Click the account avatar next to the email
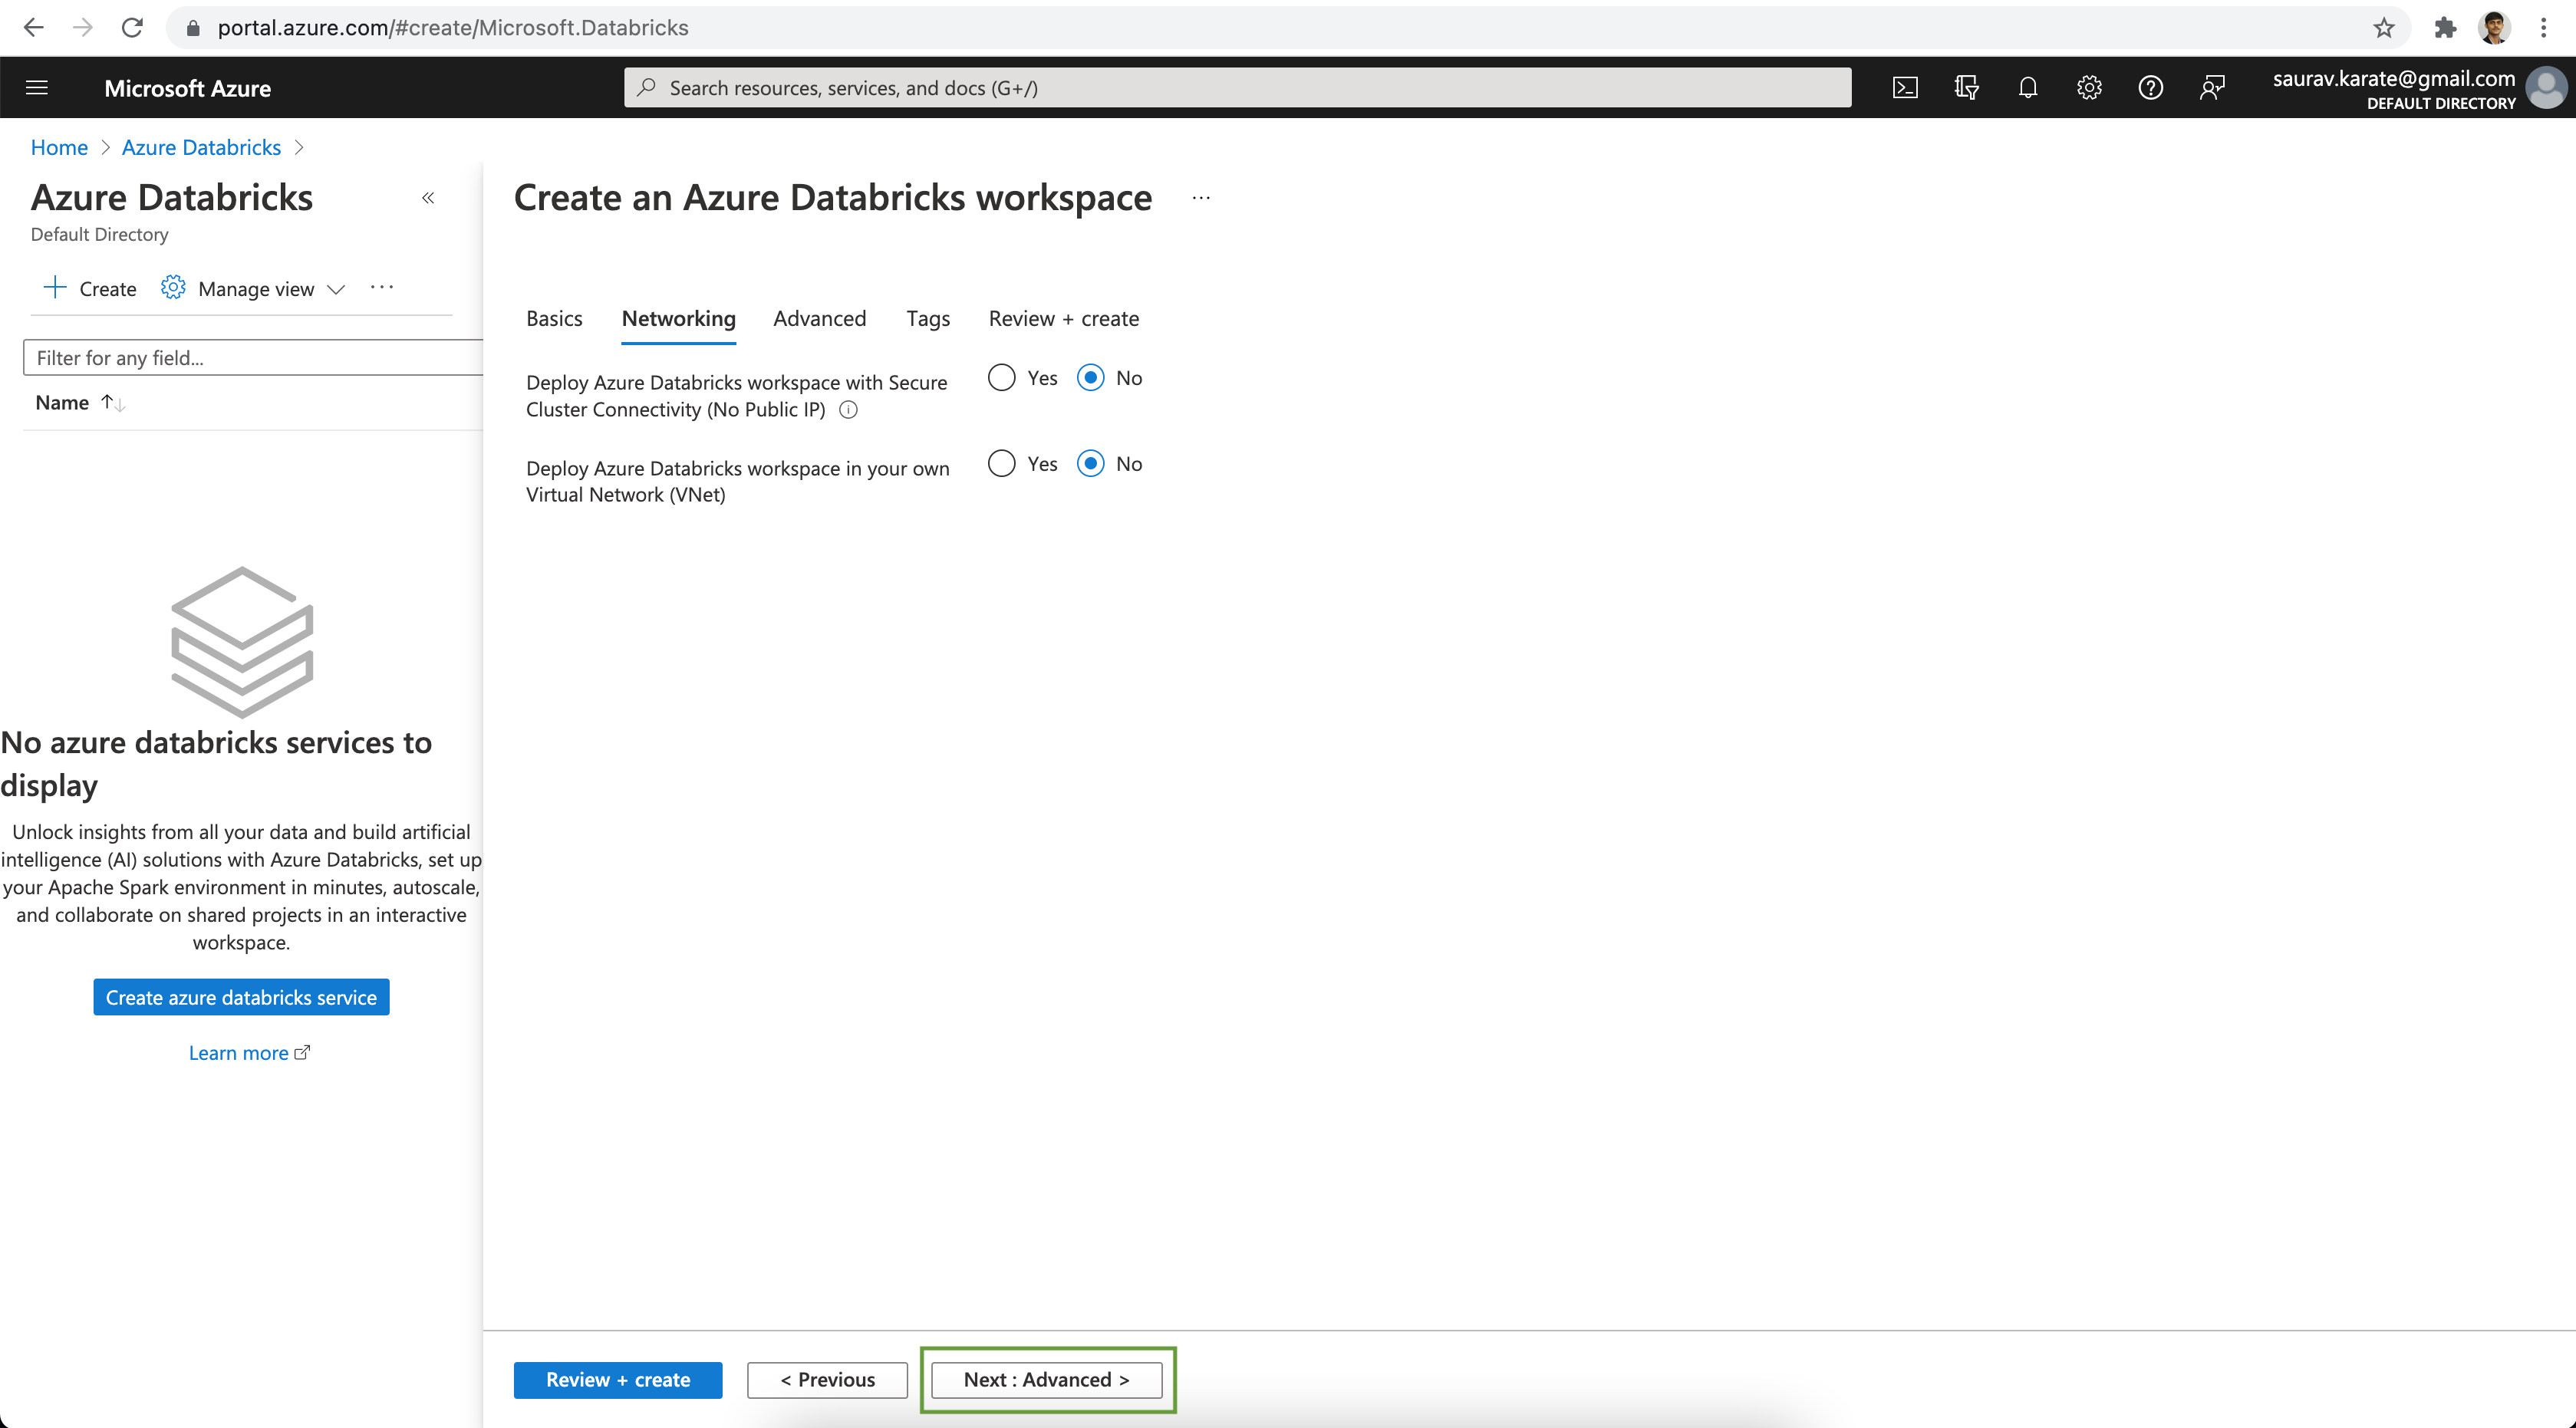 pos(2546,88)
